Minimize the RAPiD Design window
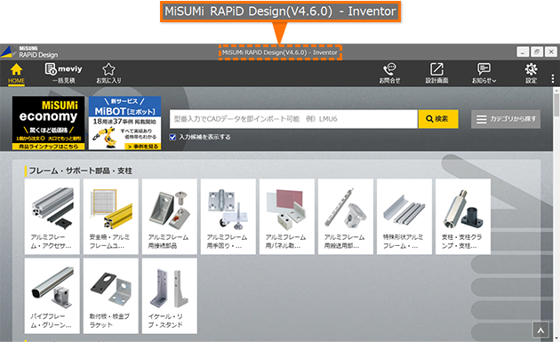Image resolution: width=560 pixels, height=342 pixels. (523, 52)
